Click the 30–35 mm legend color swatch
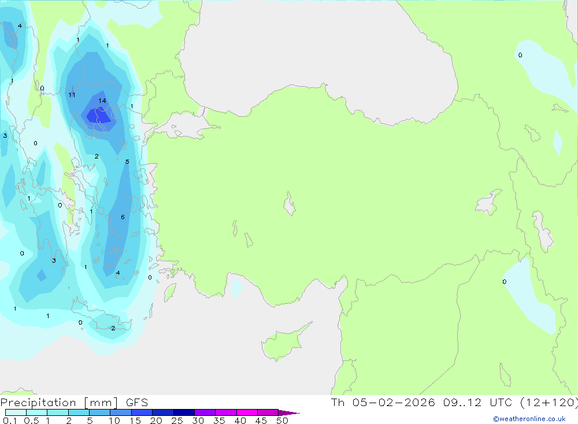578x424 pixels. [205, 412]
